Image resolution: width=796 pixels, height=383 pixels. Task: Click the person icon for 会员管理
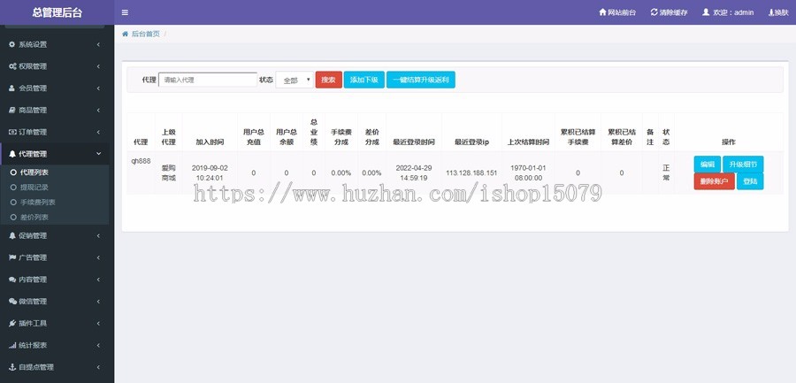12,88
